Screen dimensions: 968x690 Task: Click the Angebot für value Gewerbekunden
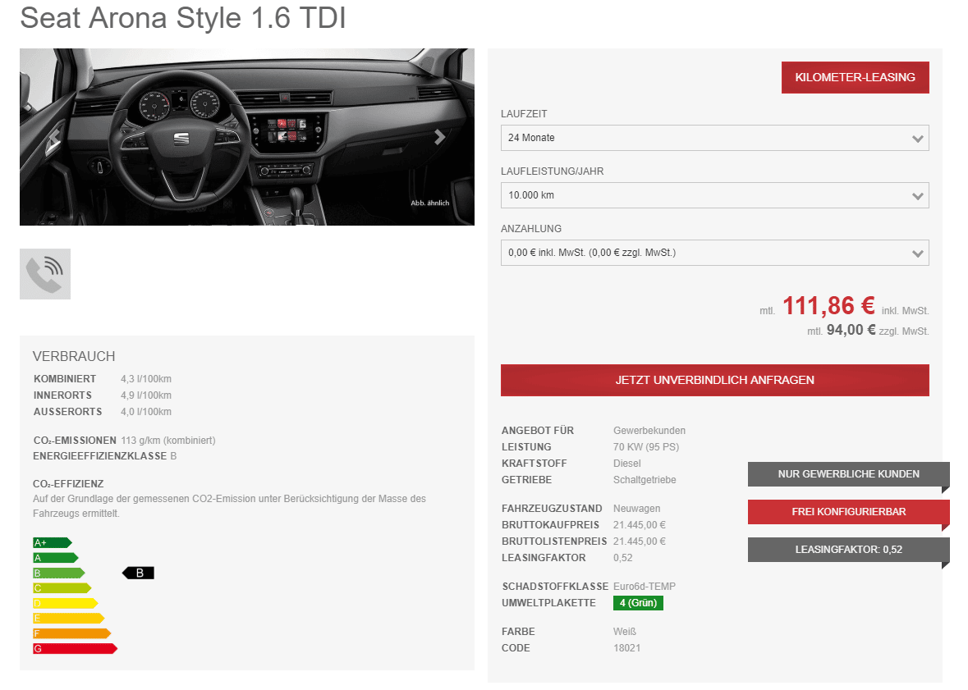click(x=649, y=430)
